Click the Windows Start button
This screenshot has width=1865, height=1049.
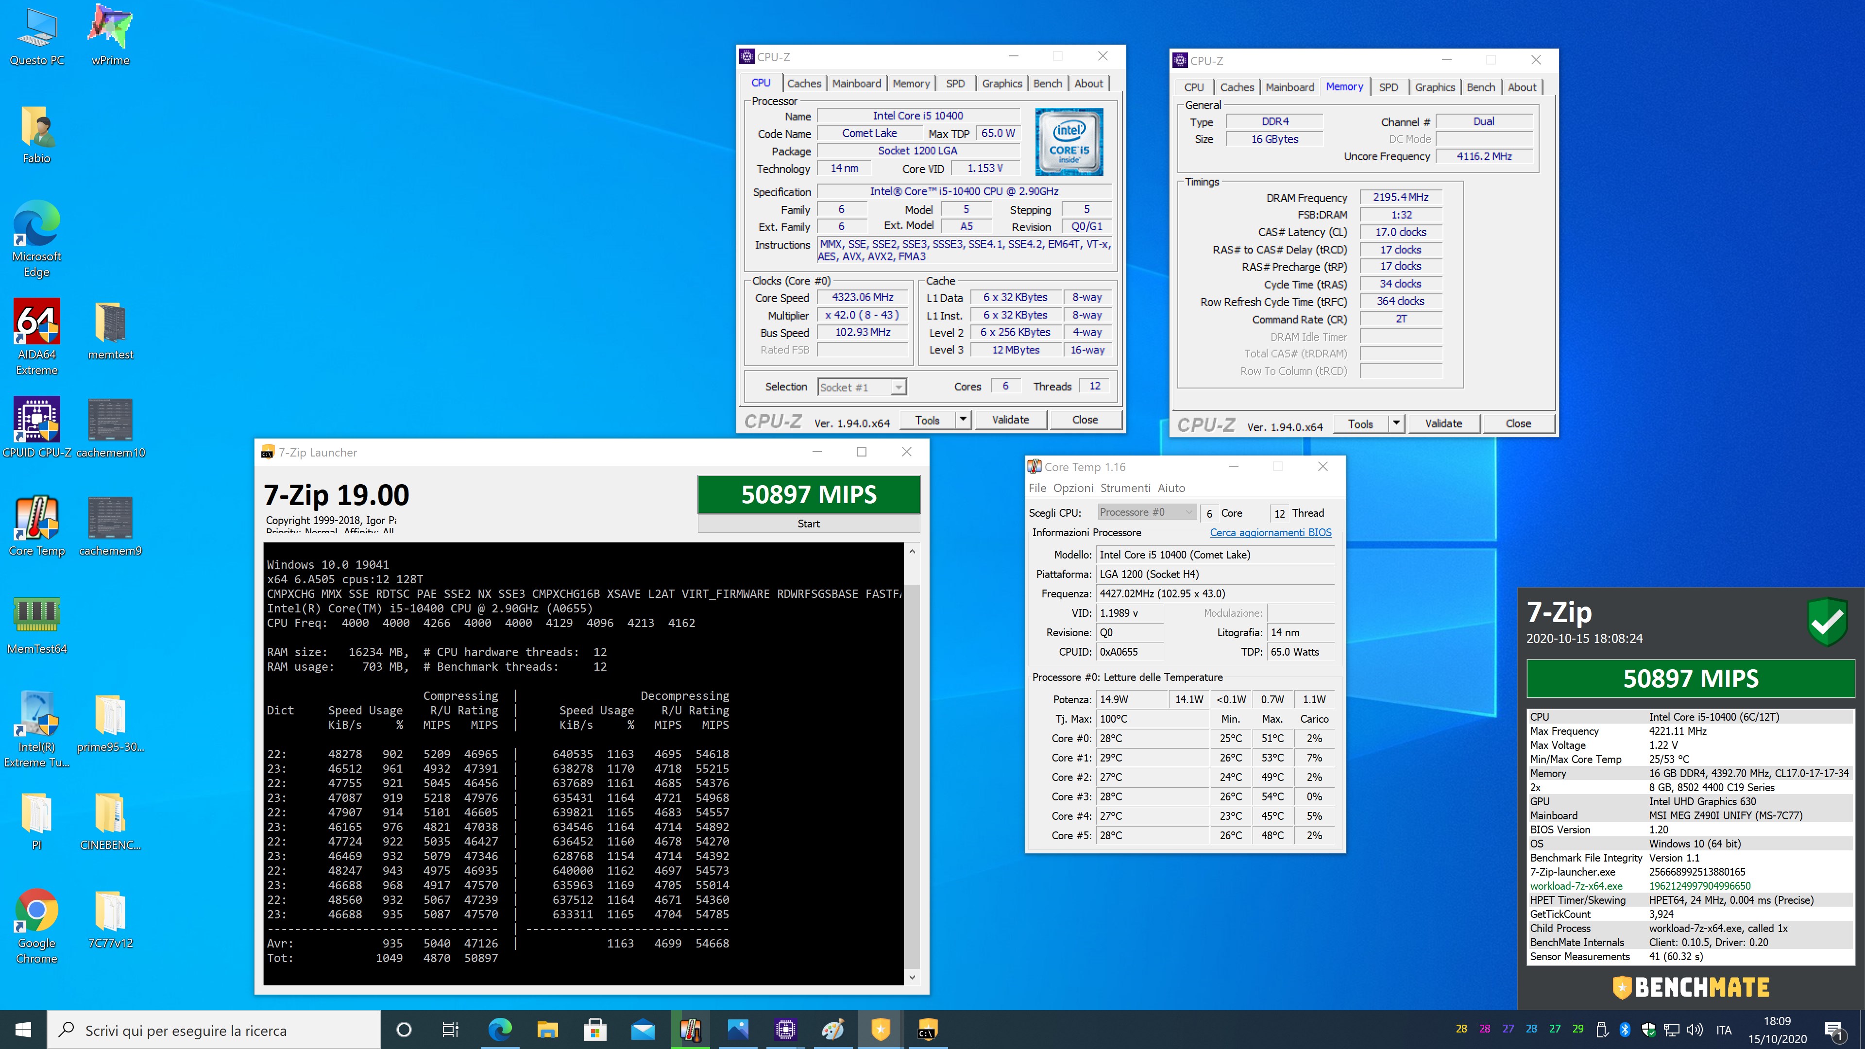tap(23, 1030)
